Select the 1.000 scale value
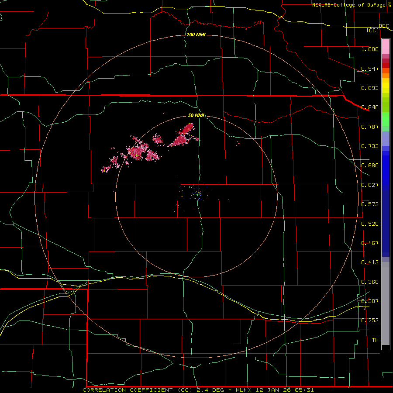The width and height of the screenshot is (393, 393). [370, 49]
